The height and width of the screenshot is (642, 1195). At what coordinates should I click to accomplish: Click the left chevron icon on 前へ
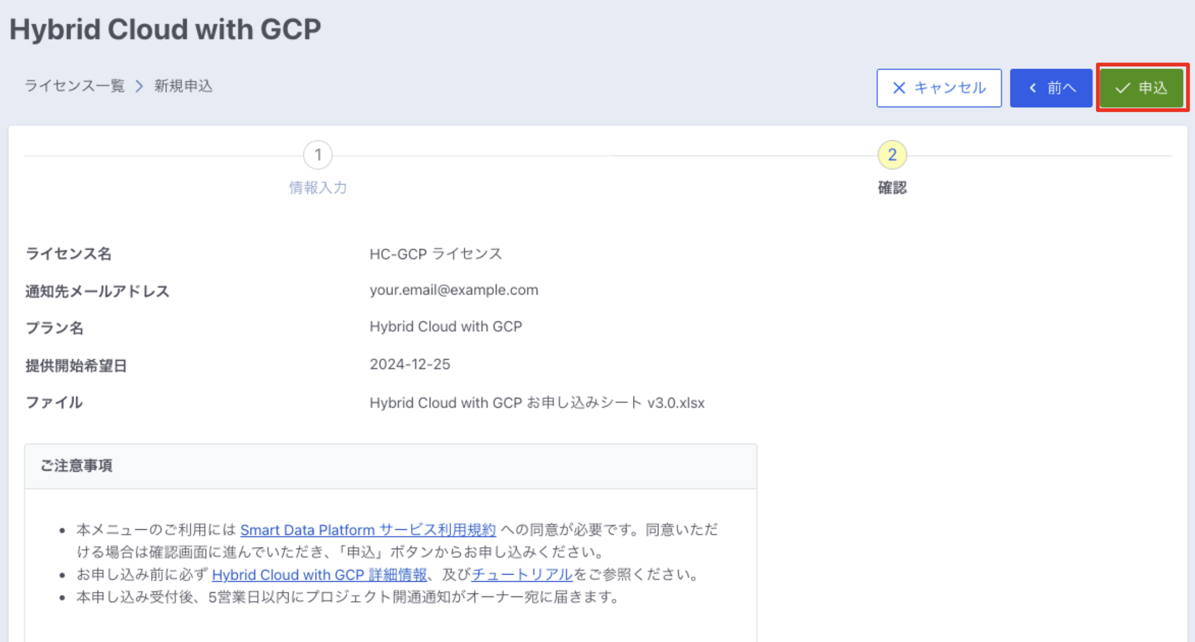[1032, 88]
